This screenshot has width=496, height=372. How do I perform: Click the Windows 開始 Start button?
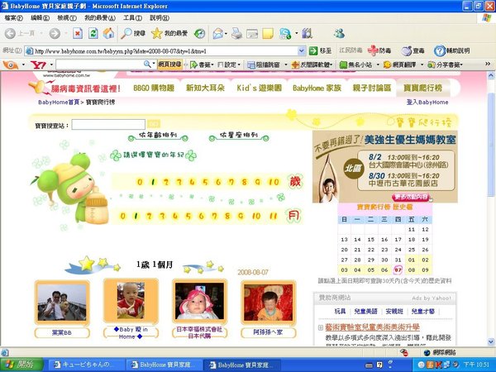coord(21,365)
